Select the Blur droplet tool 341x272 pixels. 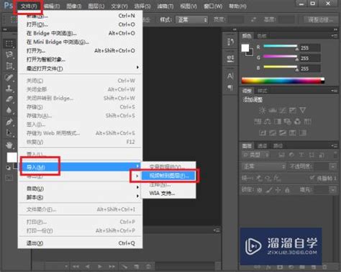click(9, 110)
